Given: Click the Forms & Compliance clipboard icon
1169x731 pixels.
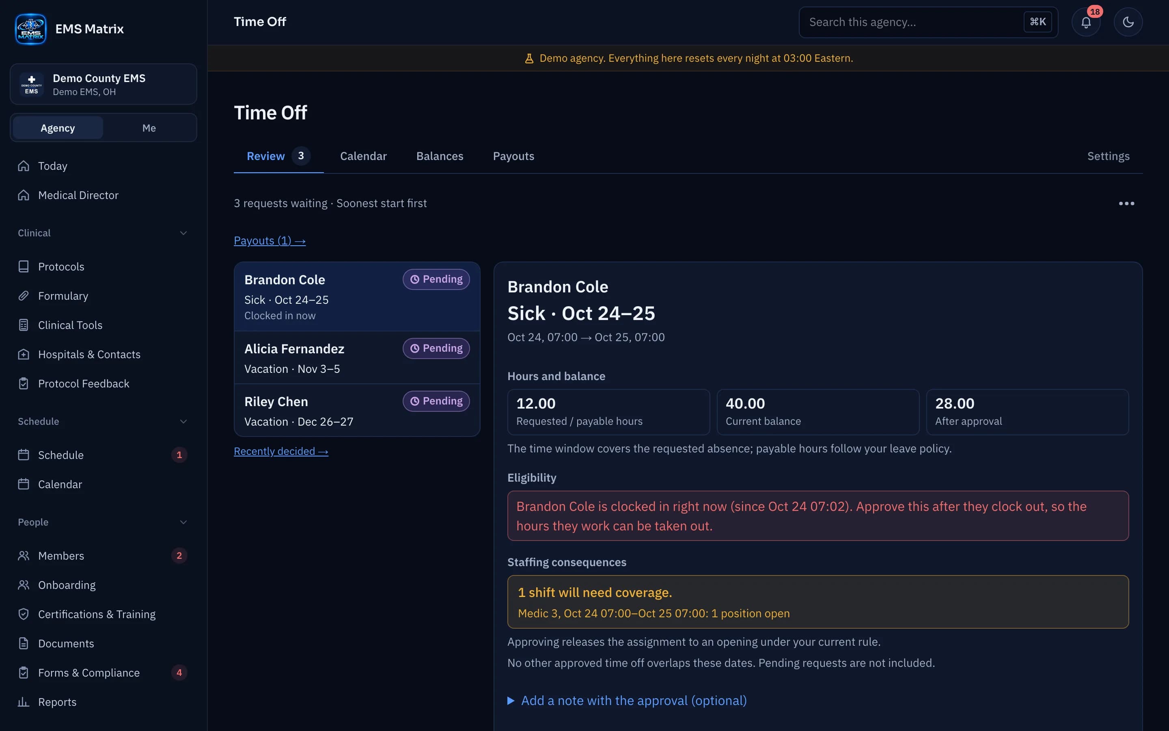Looking at the screenshot, I should (x=24, y=673).
